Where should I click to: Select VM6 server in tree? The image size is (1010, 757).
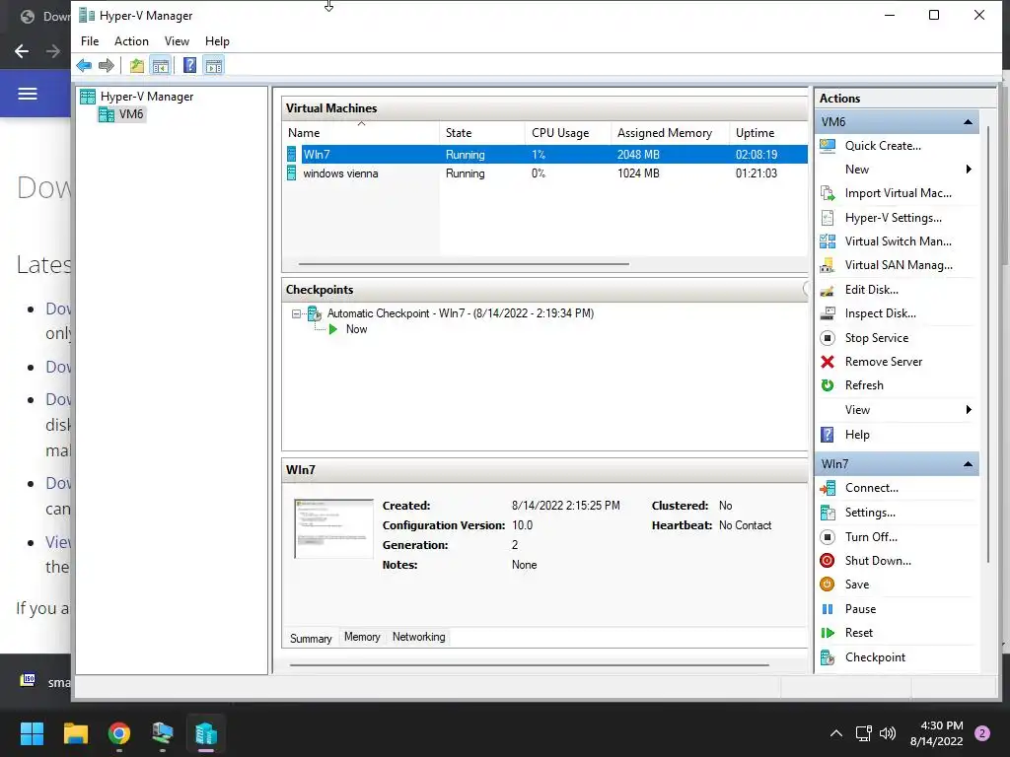(x=131, y=114)
